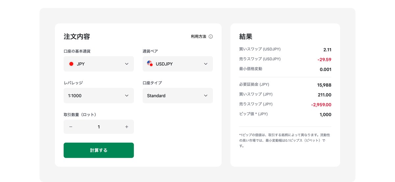Click the ピップ値 * (JPY) label
The image size is (395, 182).
253,114
